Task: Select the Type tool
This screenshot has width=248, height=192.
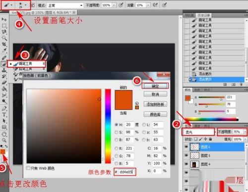Action: [4, 114]
